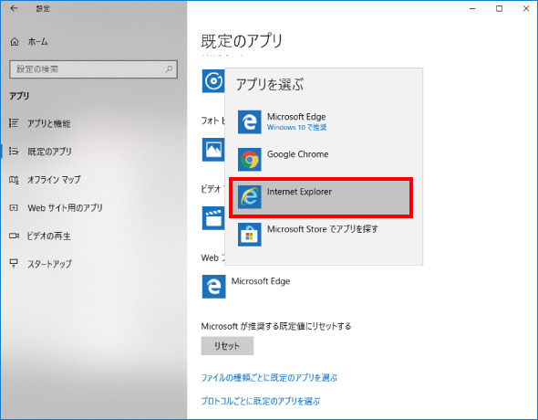The height and width of the screenshot is (420, 538).
Task: Click the photo viewer app icon
Action: click(x=213, y=150)
